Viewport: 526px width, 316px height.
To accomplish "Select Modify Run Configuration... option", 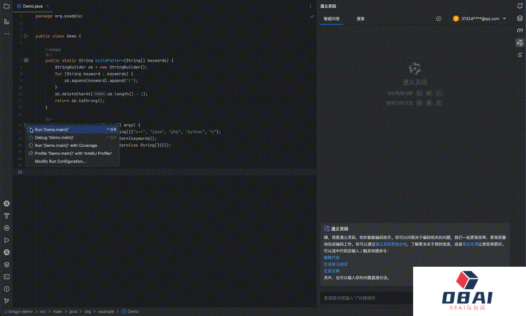I will [x=60, y=162].
